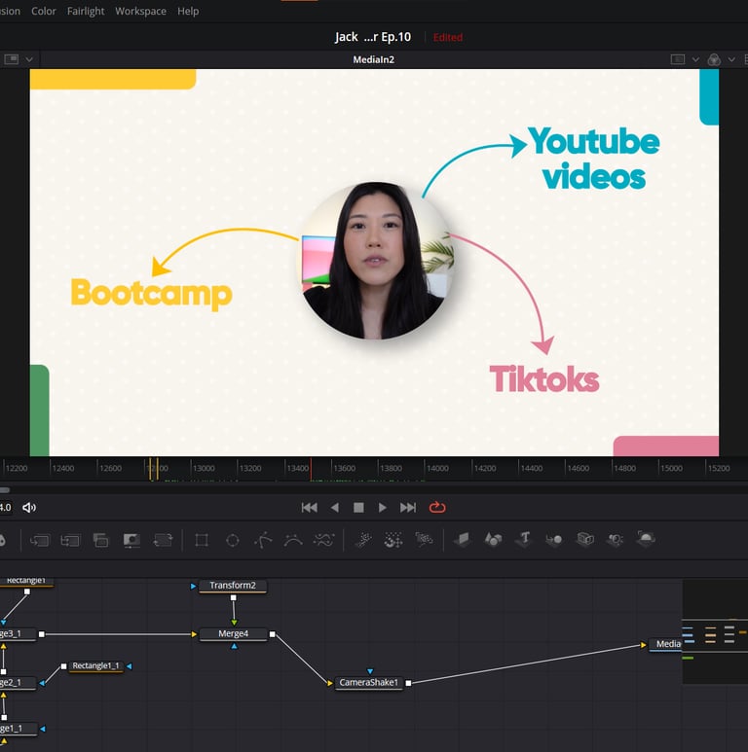Open dropdown next to left viewer layout icon
748x752 pixels.
[x=29, y=59]
